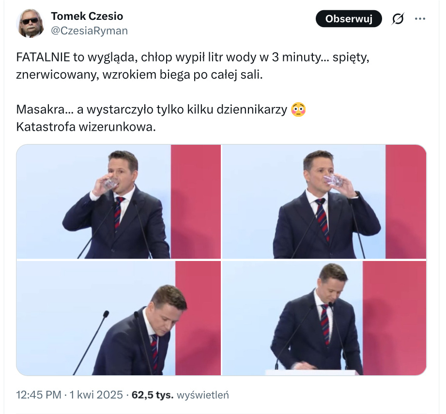Viewport: 446px width, 414px height.
Task: Click the 12:45 PM timestamp
Action: pyautogui.click(x=39, y=395)
